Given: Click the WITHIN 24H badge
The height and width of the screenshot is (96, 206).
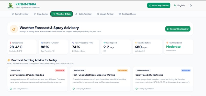Looking at the screenshot, I should coord(123,70).
